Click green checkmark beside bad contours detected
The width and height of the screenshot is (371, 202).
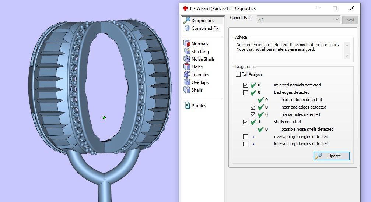(x=260, y=100)
